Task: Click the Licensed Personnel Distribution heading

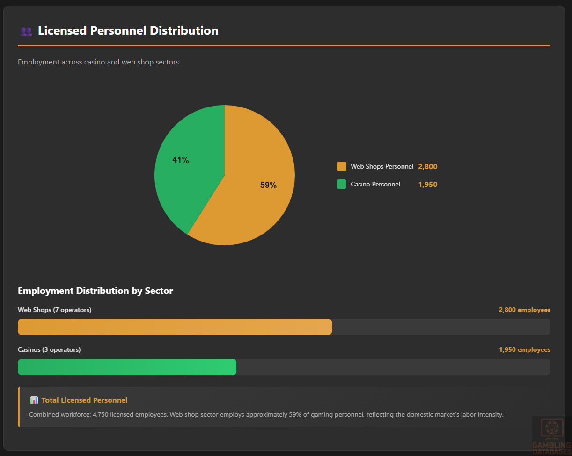Action: 128,31
